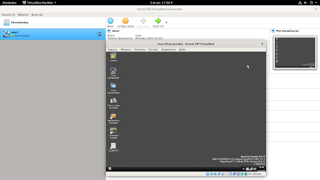Click ReactOS tray volume speaker icon
Image resolution: width=320 pixels, height=180 pixels.
pyautogui.click(x=244, y=169)
